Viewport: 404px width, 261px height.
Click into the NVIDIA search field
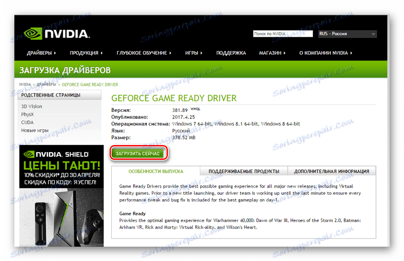point(283,33)
